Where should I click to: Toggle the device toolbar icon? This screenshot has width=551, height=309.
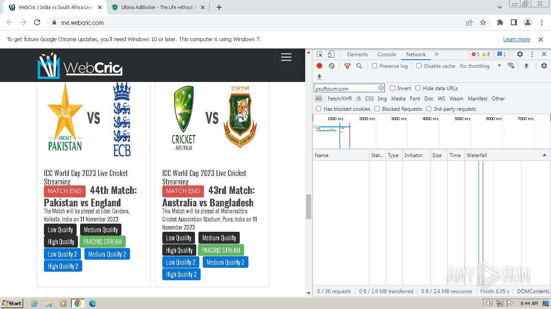click(331, 55)
